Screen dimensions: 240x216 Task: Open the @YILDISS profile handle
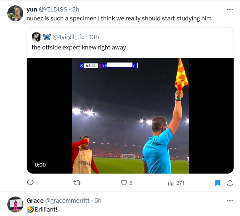pyautogui.click(x=53, y=10)
